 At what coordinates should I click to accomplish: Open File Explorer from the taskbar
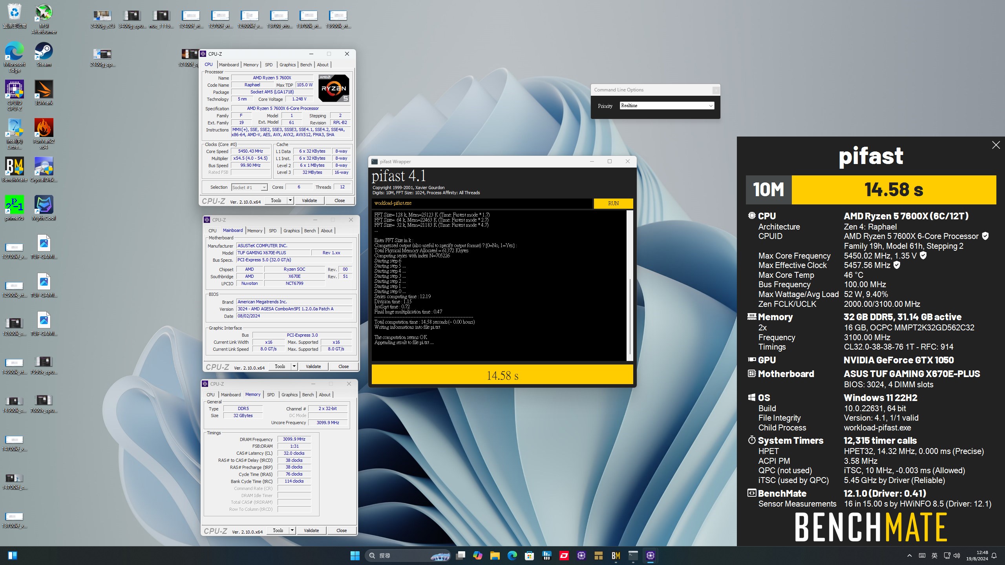pyautogui.click(x=495, y=556)
